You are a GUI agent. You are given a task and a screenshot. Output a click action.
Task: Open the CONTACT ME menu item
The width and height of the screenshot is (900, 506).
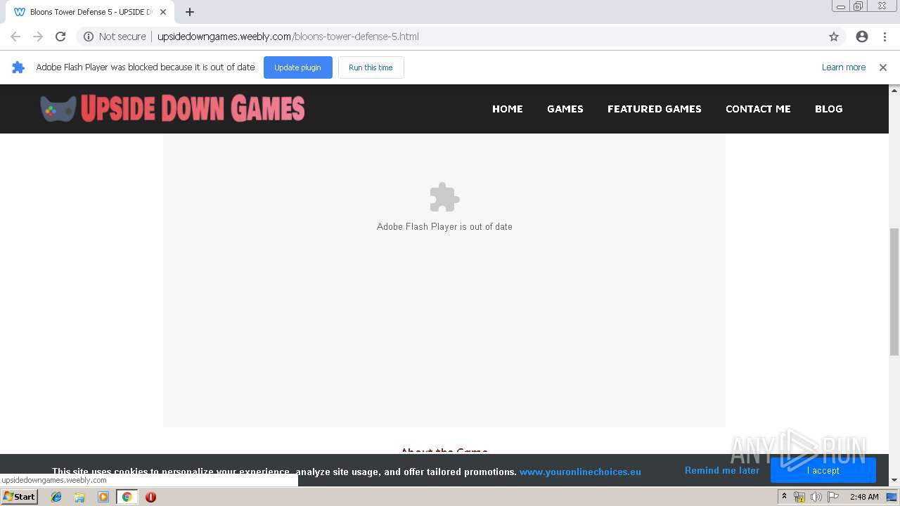(x=758, y=109)
